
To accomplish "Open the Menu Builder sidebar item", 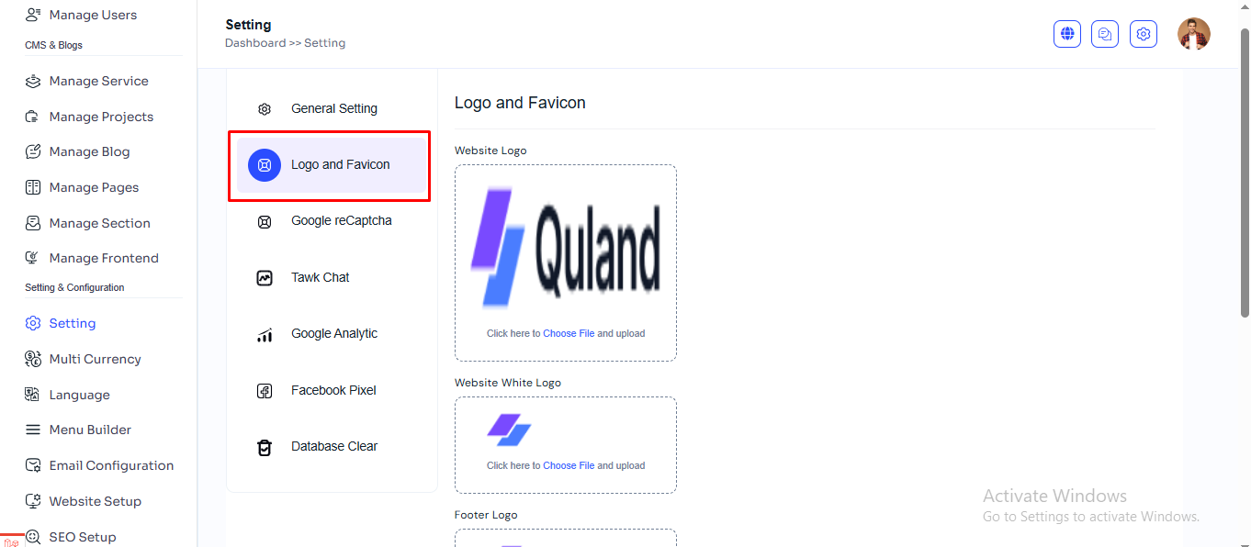I will pyautogui.click(x=90, y=430).
